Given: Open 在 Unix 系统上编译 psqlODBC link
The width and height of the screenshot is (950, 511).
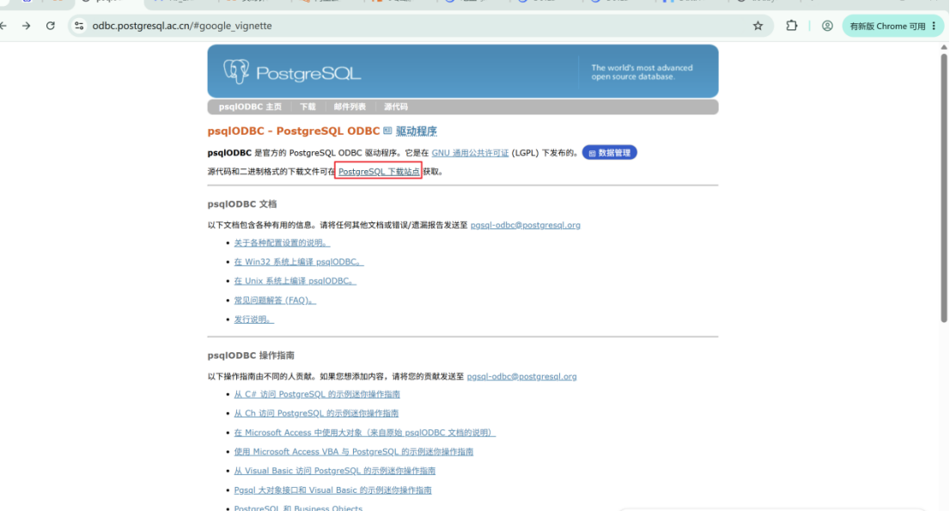Looking at the screenshot, I should pos(295,281).
